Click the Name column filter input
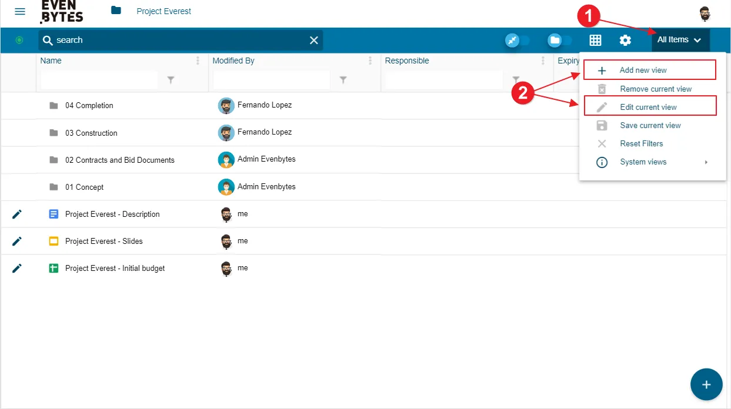This screenshot has width=731, height=409. (x=99, y=80)
